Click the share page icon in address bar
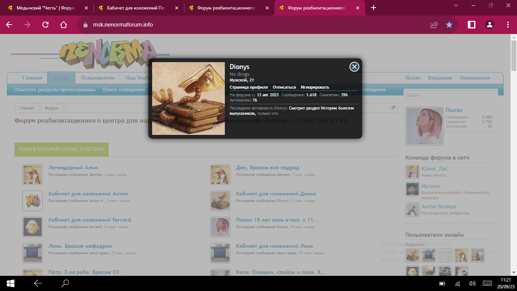517x291 pixels. [434, 25]
